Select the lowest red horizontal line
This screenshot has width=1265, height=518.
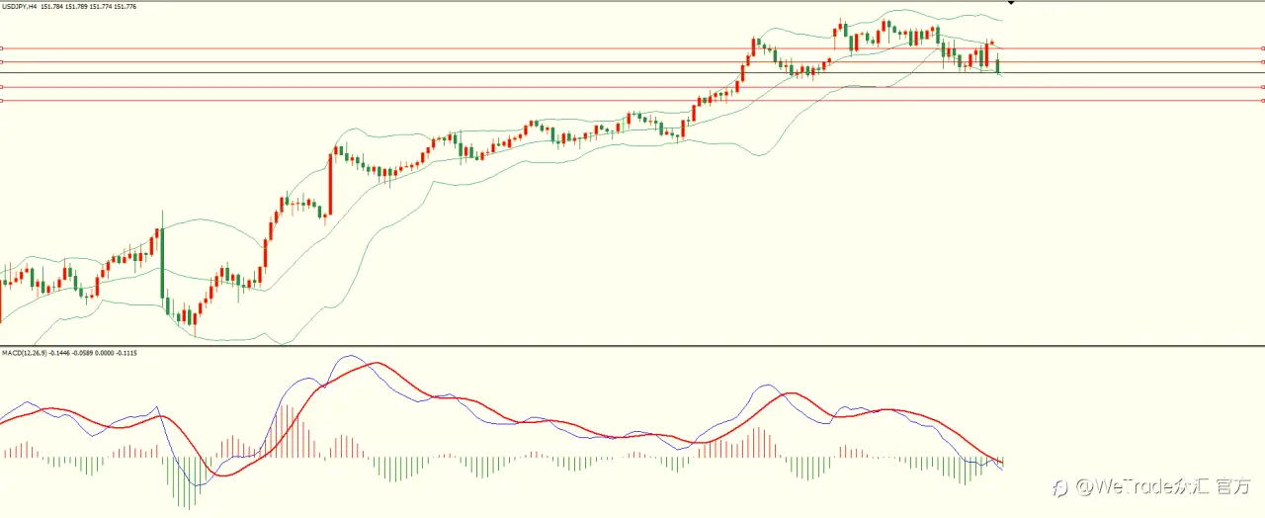point(632,101)
